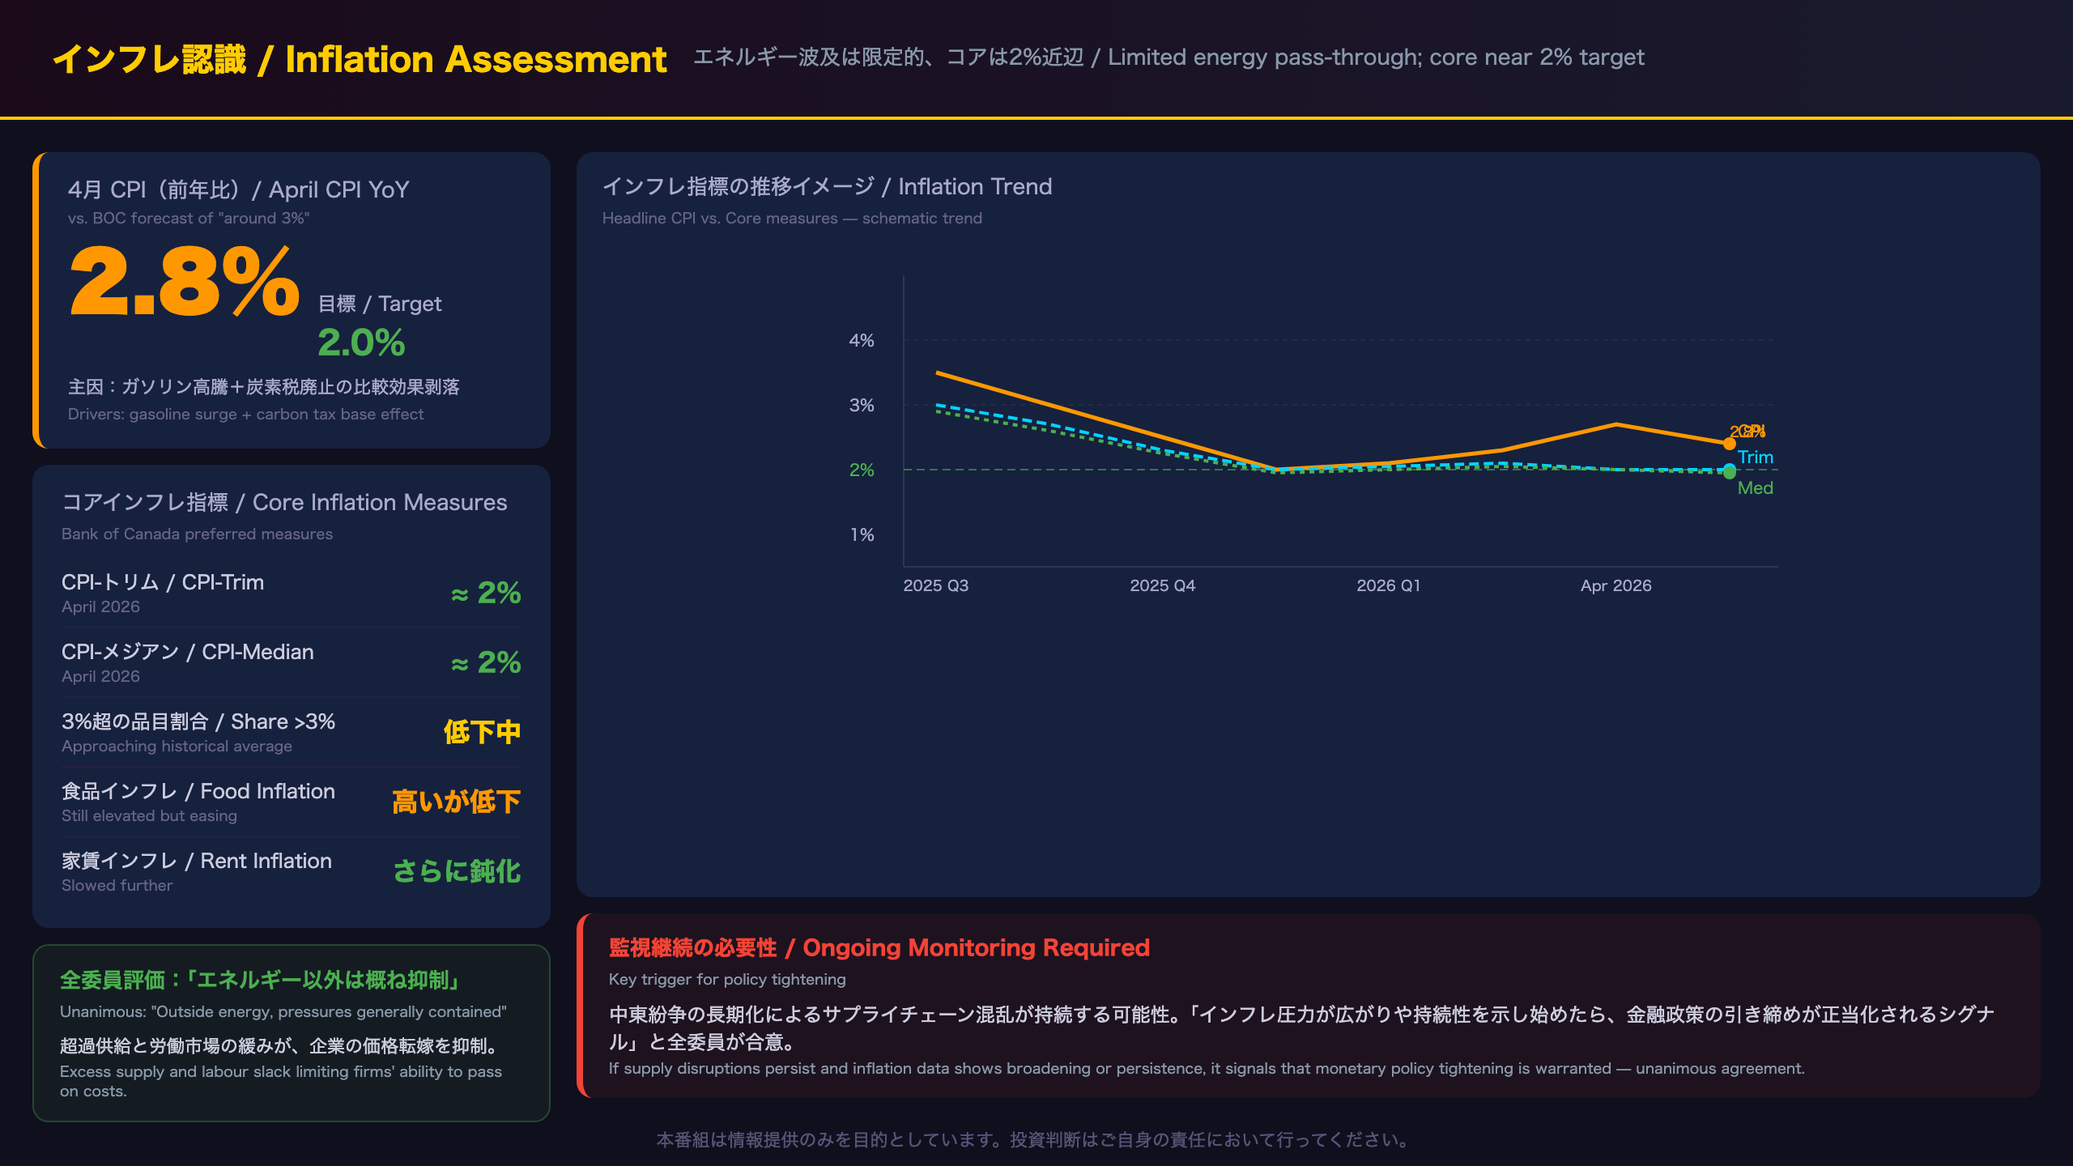Viewport: 2073px width, 1166px height.
Task: Click the Core Inflation Measures heading
Action: coord(284,502)
